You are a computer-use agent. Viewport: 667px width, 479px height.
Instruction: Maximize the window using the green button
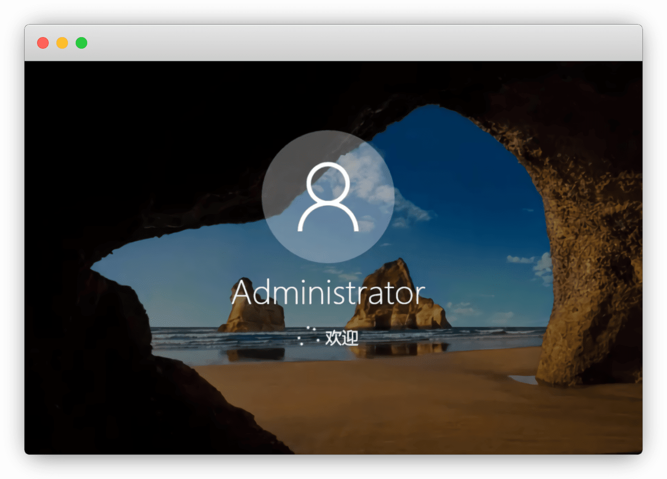pyautogui.click(x=81, y=43)
